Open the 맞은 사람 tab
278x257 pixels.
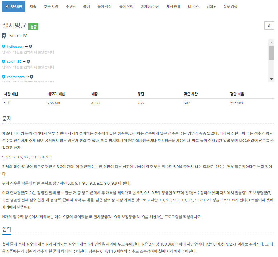point(51,6)
